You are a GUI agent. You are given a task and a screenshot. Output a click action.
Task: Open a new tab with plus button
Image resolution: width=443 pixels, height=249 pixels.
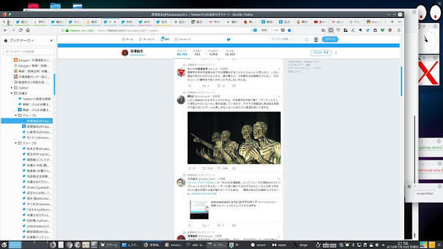392,21
